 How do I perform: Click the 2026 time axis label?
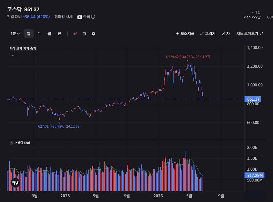coord(158,196)
